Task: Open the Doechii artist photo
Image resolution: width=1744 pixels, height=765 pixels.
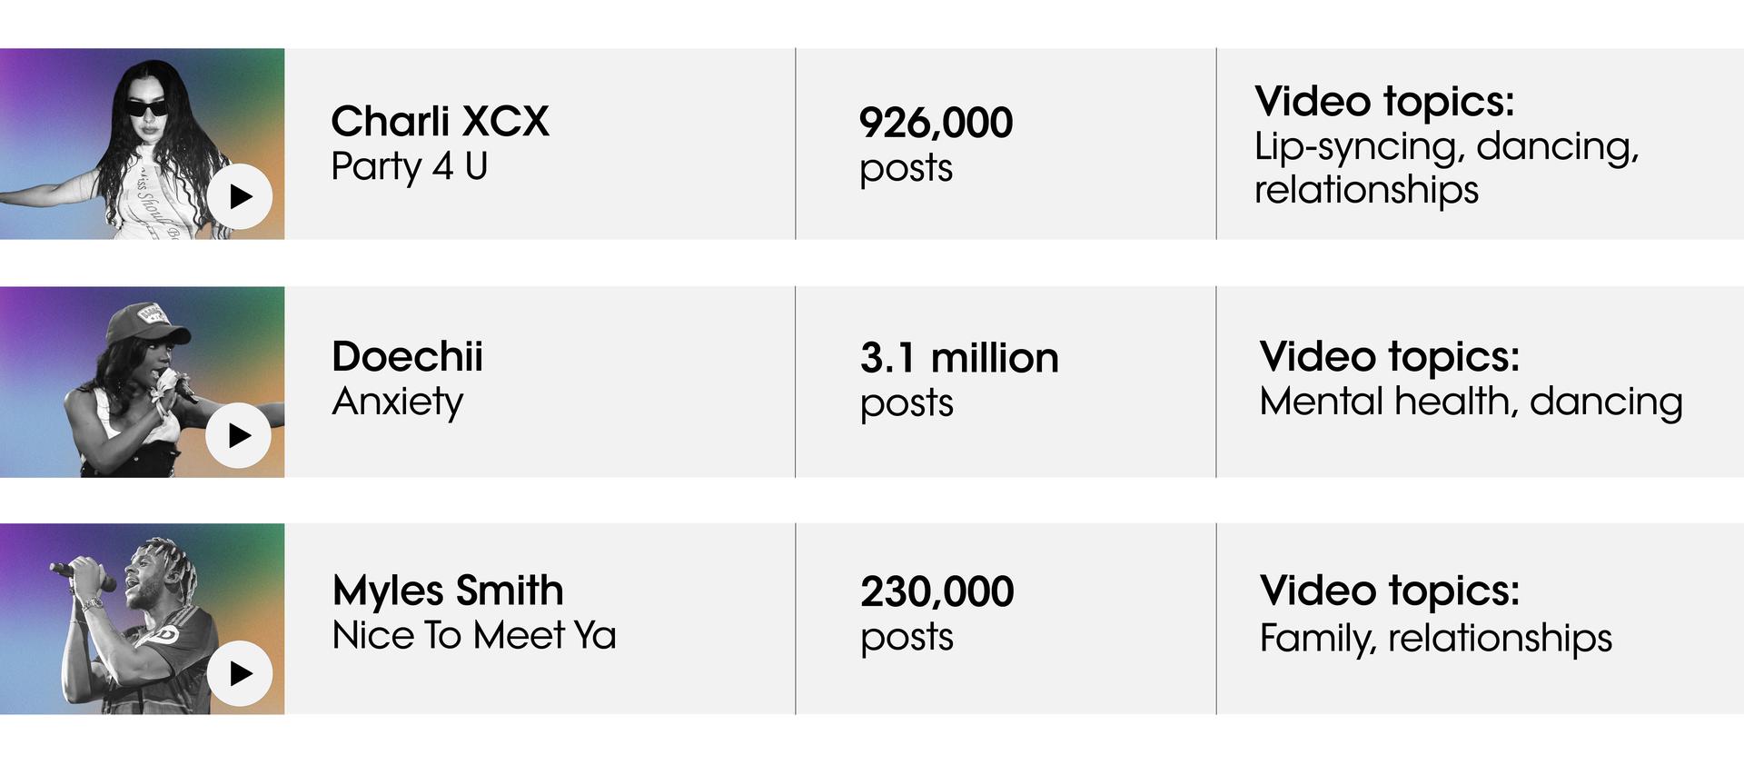Action: click(x=142, y=382)
